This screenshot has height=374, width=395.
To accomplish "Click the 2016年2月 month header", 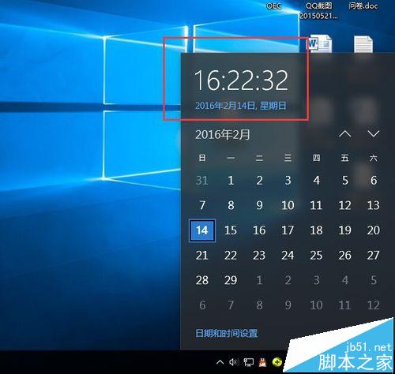I will click(x=223, y=135).
